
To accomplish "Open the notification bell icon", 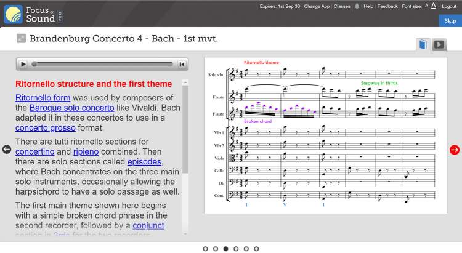I will (x=357, y=6).
